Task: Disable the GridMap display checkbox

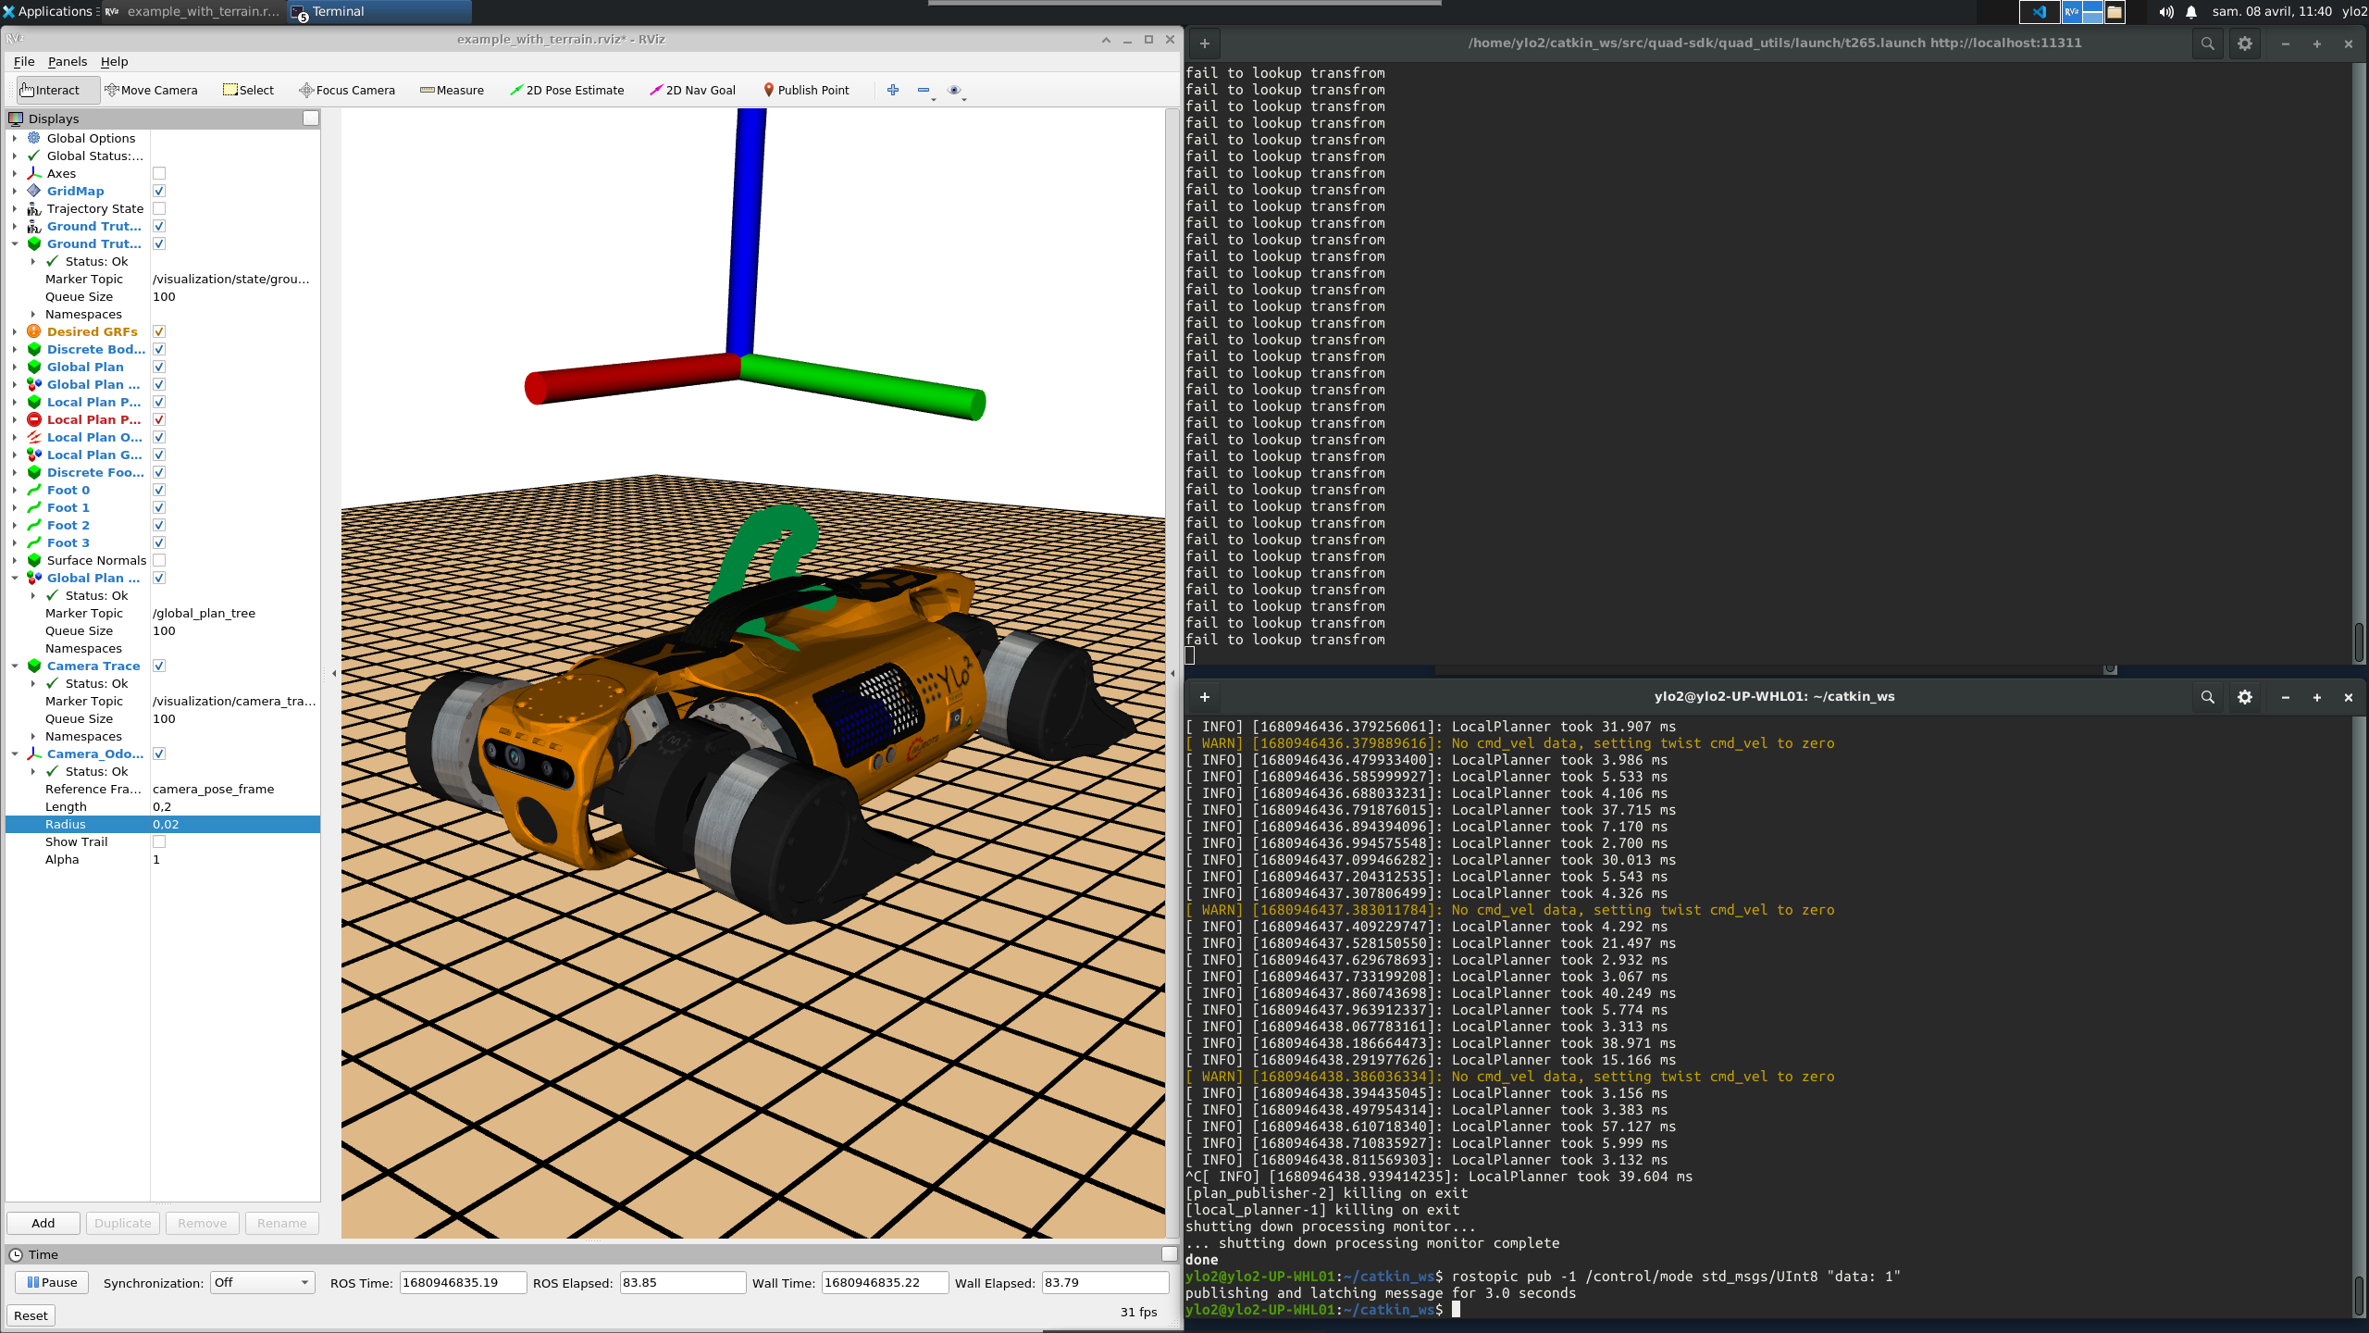Action: (159, 191)
